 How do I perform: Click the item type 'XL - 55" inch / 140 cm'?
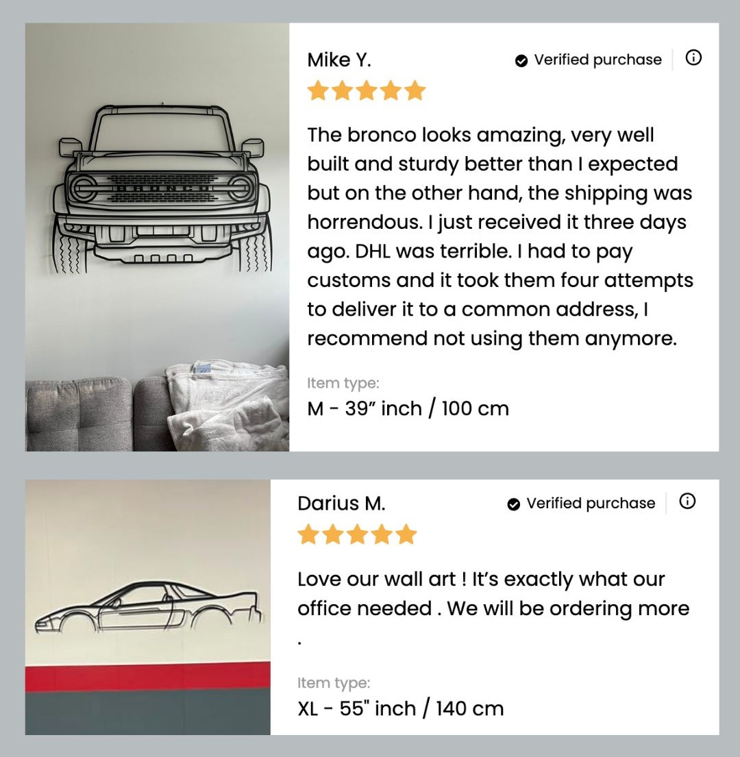tap(401, 709)
